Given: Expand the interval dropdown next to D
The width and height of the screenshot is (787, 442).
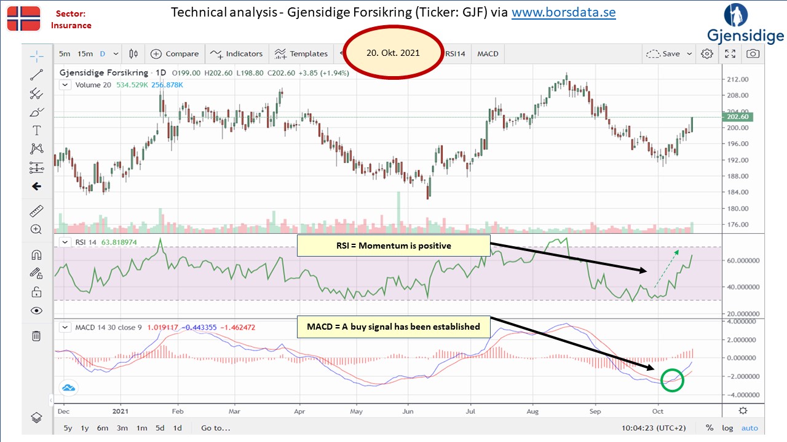Looking at the screenshot, I should point(116,54).
